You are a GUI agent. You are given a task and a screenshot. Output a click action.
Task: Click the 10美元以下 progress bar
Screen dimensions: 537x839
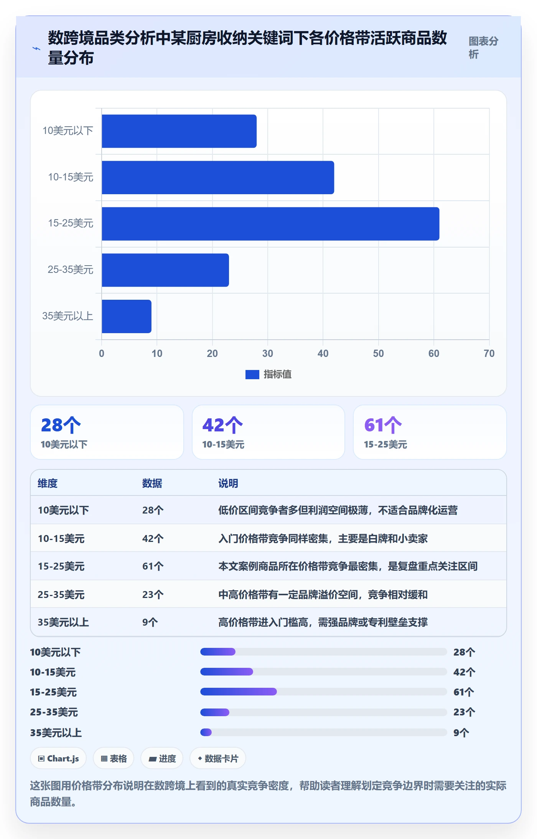324,652
